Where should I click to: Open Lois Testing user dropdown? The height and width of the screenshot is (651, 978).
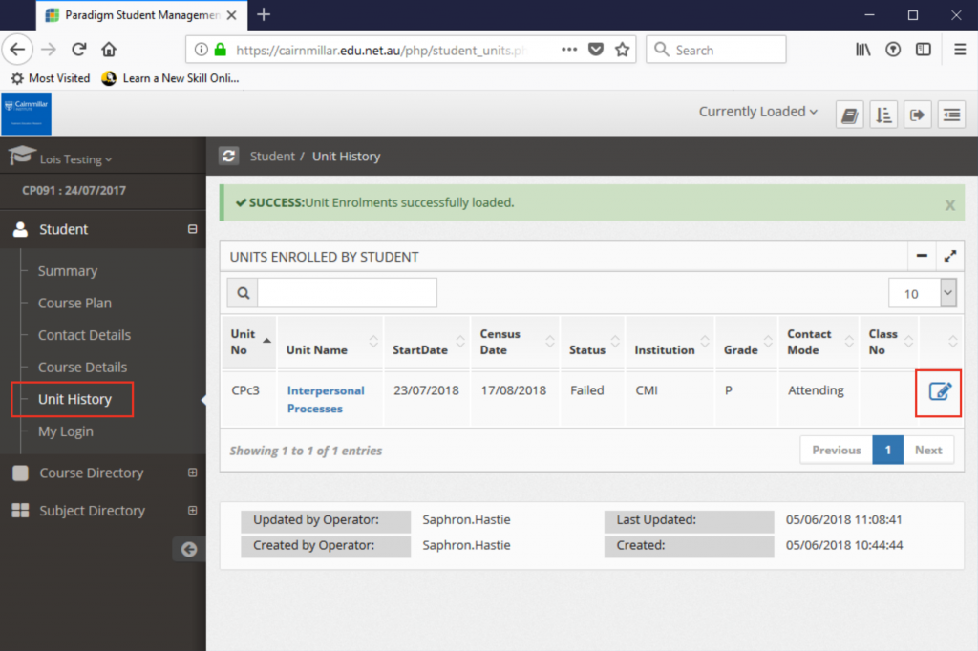click(75, 159)
